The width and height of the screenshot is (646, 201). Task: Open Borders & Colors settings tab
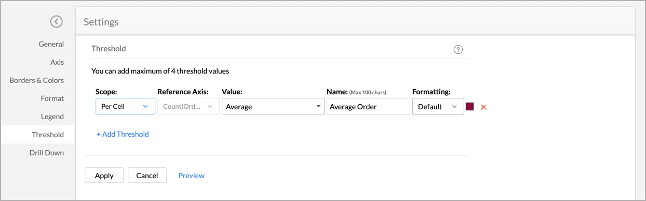(37, 80)
